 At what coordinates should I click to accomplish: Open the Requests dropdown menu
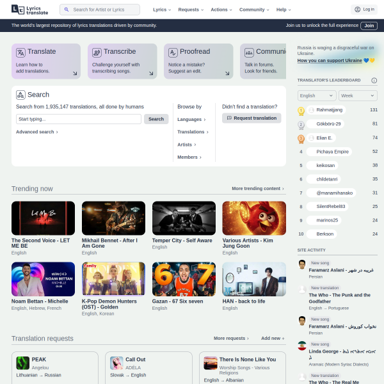coord(191,10)
